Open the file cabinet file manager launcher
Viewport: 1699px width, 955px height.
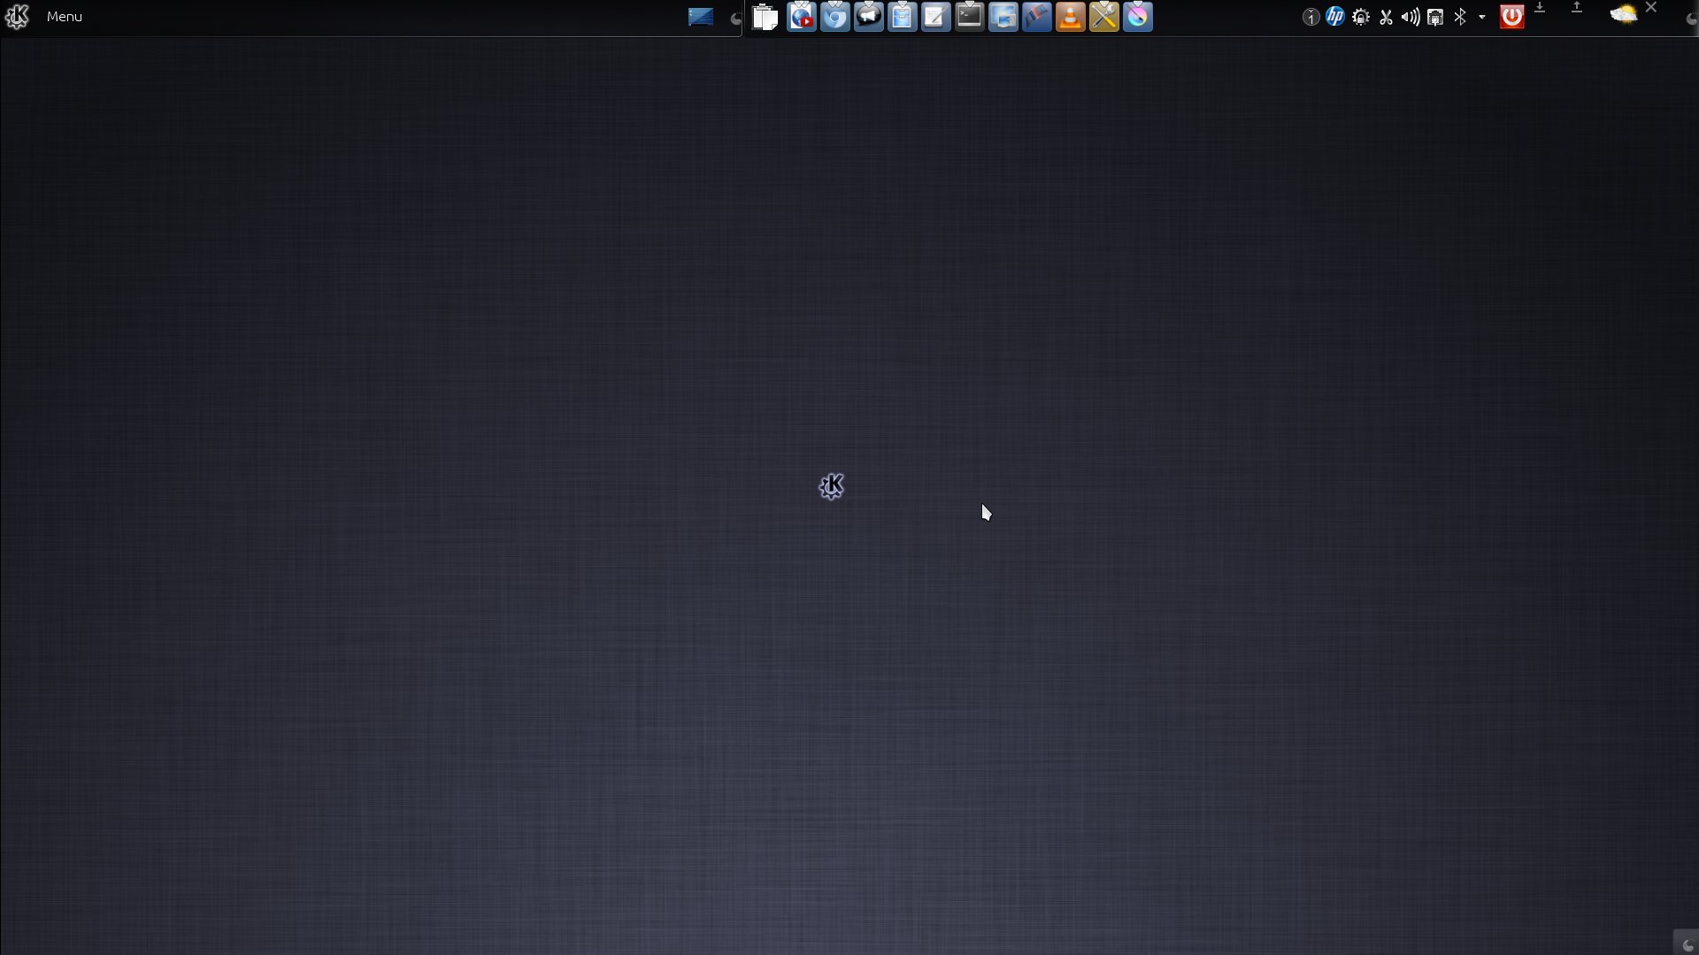click(903, 17)
